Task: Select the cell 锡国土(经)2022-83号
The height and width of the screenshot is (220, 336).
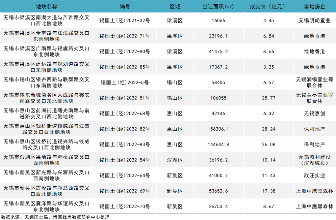Action: 125,145
